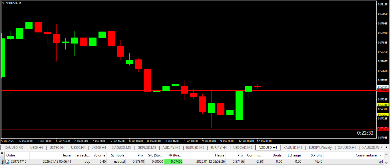
Task: Click the Echange column header
Action: [293, 155]
